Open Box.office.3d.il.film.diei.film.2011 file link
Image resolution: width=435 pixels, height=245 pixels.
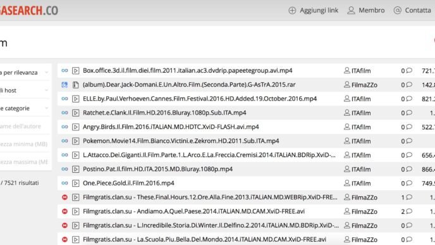pyautogui.click(x=188, y=70)
